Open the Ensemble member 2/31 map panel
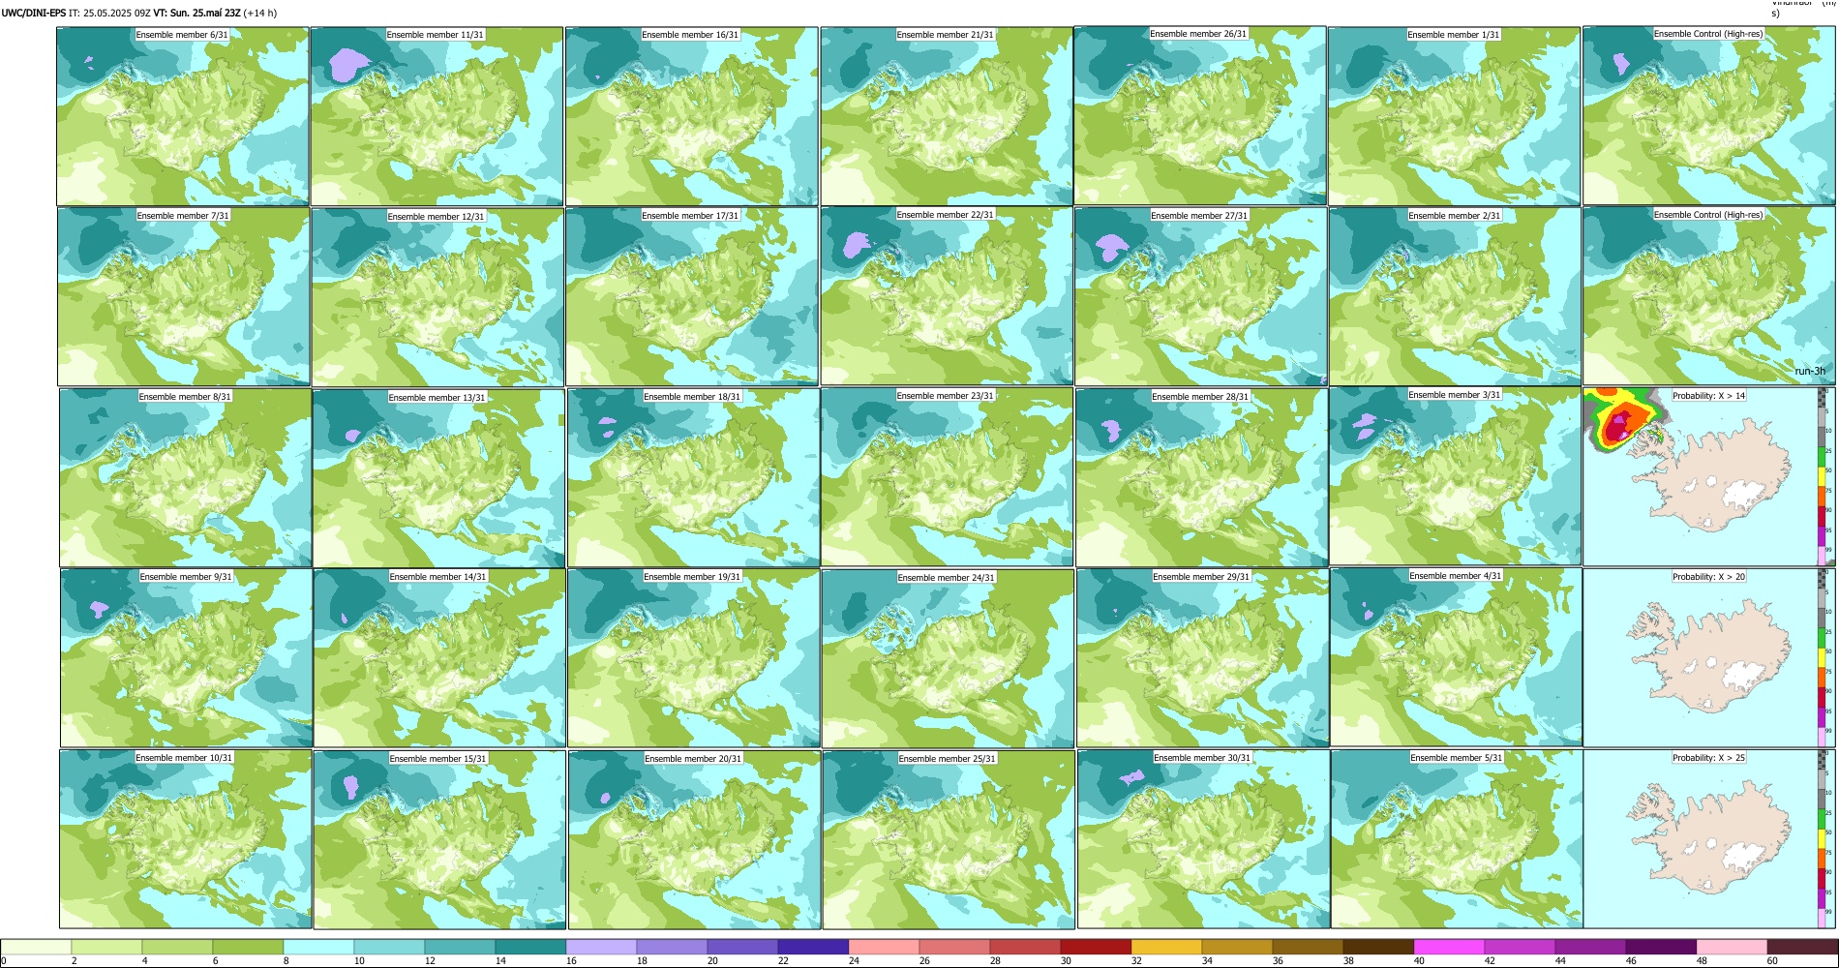This screenshot has height=968, width=1839. [x=1455, y=296]
